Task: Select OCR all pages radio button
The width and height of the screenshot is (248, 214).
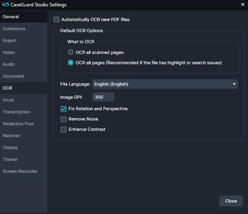Action: coord(70,63)
